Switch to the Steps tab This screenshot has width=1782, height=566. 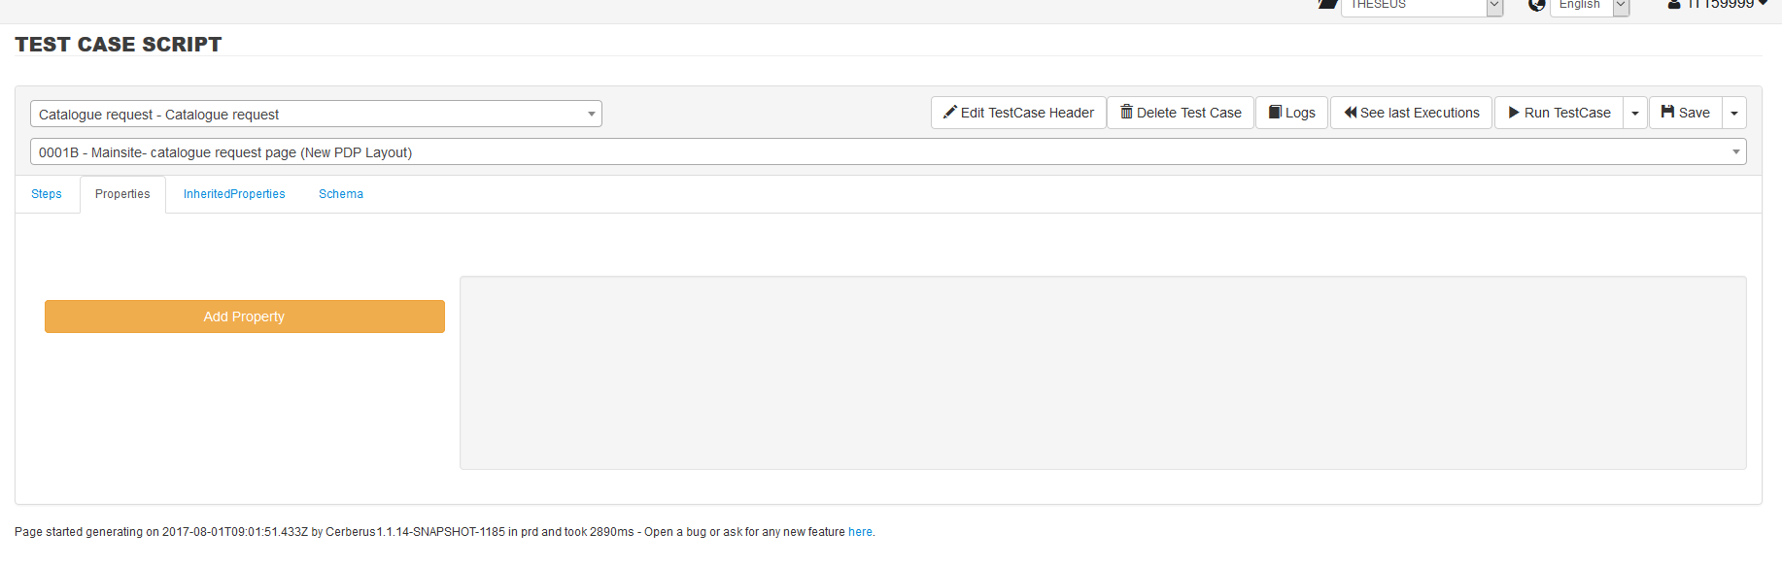[47, 194]
